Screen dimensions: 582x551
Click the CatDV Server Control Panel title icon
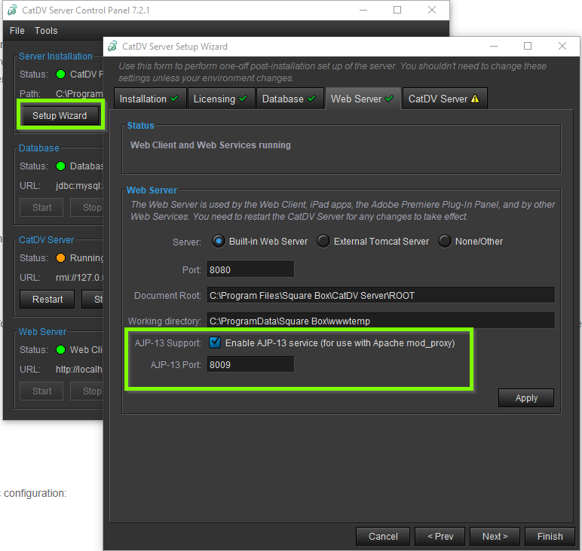(x=12, y=10)
